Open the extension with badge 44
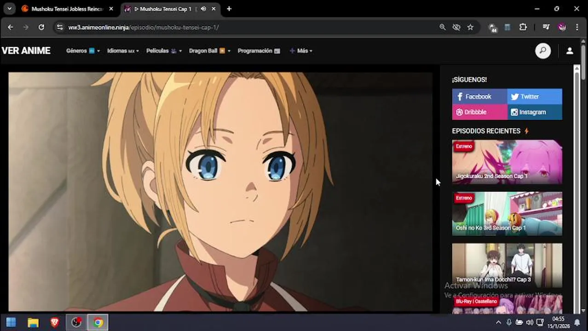588x331 pixels. click(x=492, y=28)
